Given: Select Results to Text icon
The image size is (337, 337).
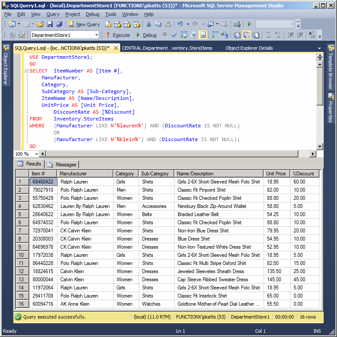Looking at the screenshot, I should (237, 35).
